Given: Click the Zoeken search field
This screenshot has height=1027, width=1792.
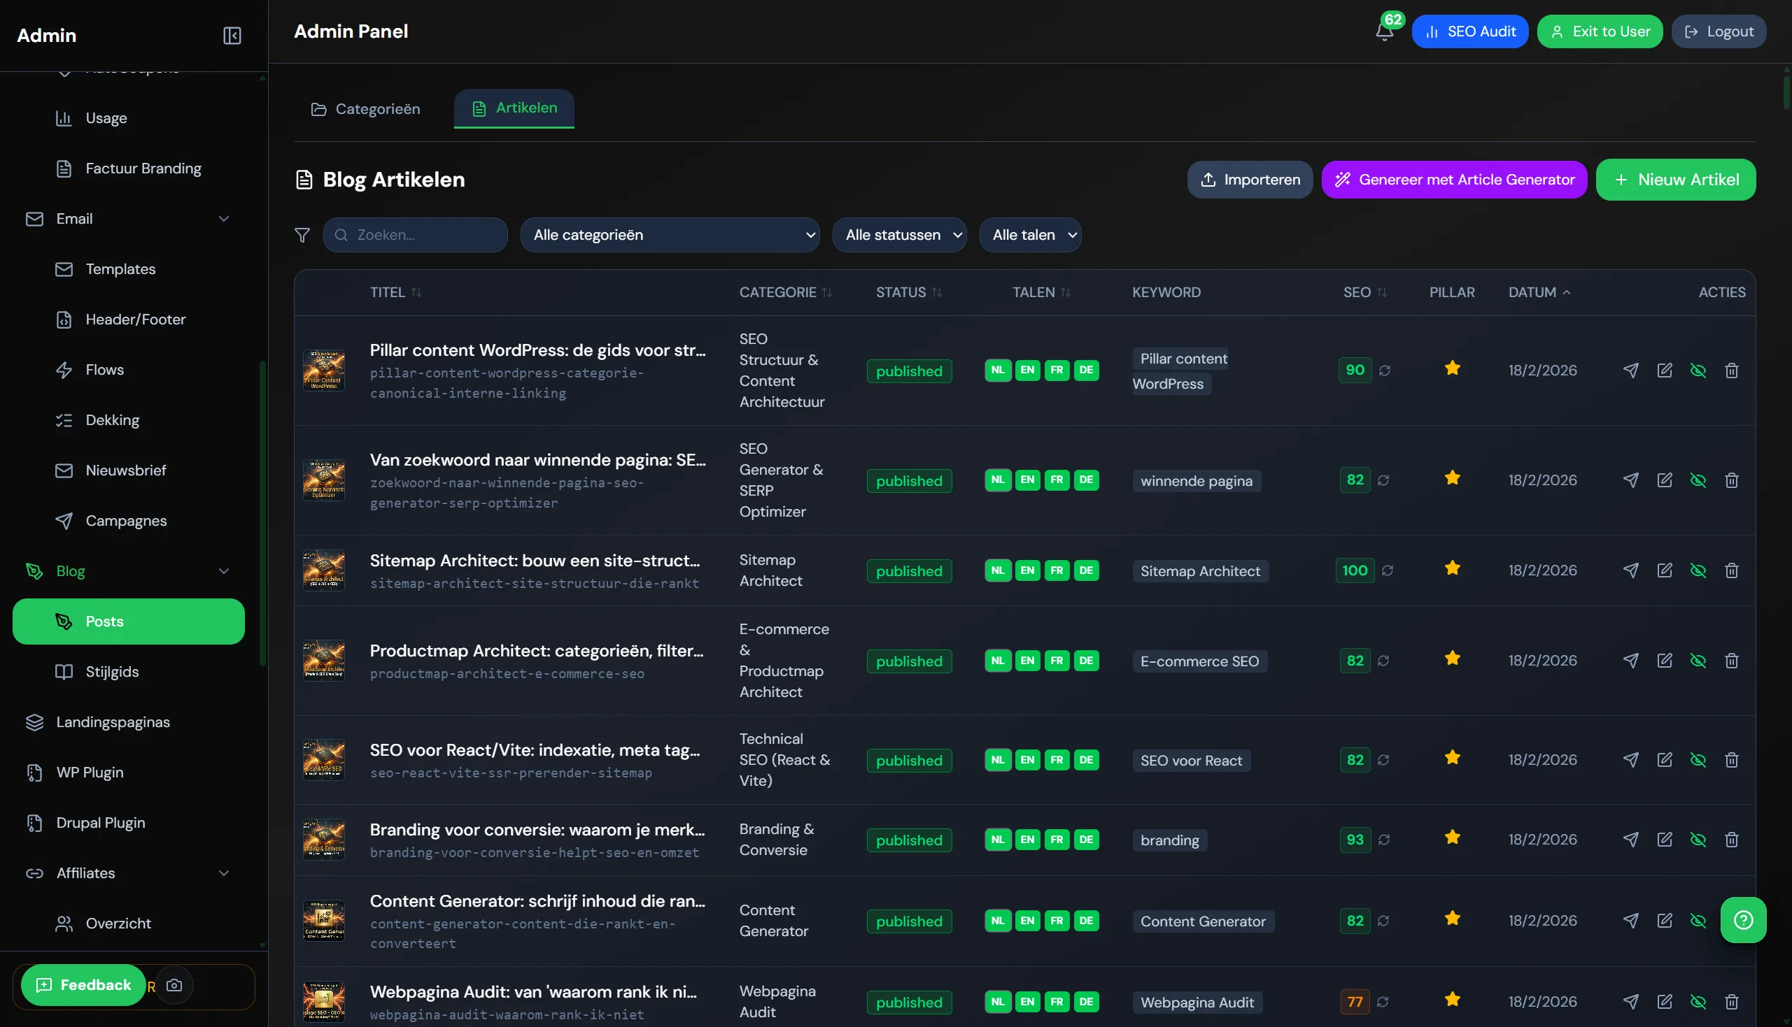Looking at the screenshot, I should tap(415, 235).
